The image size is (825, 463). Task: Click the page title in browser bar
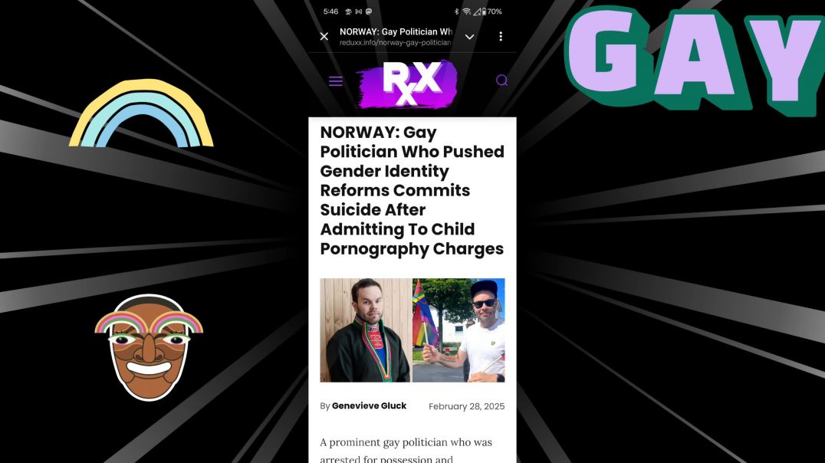(396, 31)
